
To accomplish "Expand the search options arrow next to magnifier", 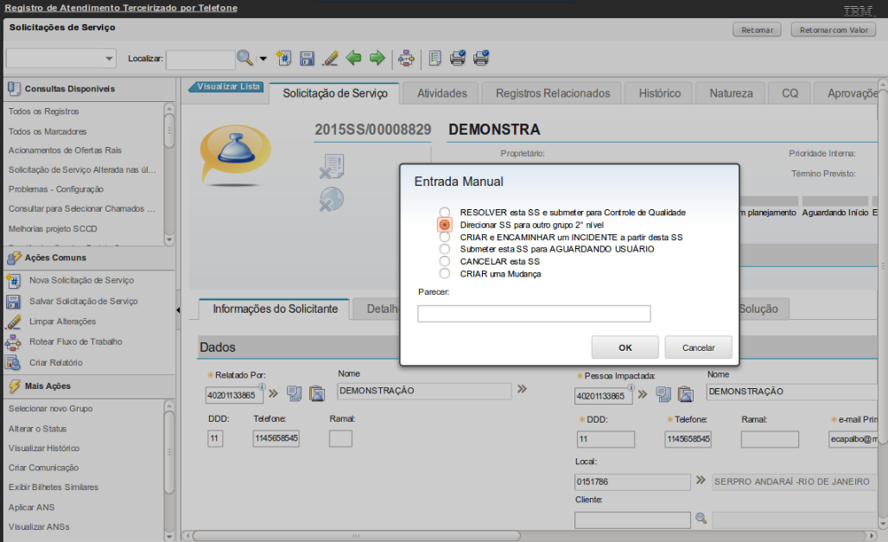I will 263,59.
